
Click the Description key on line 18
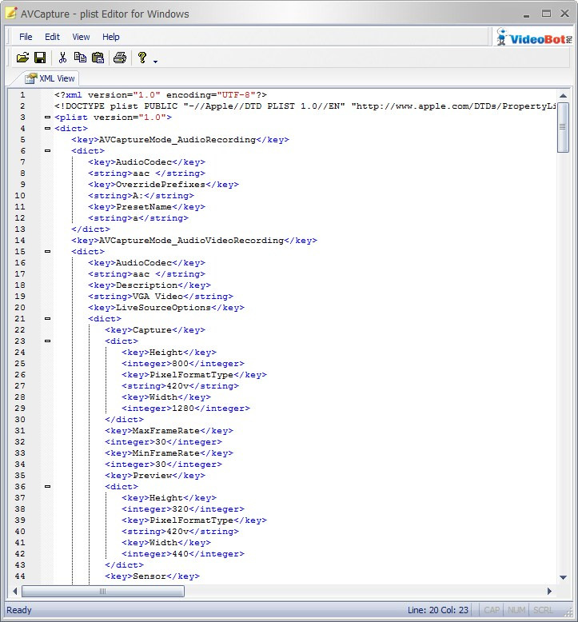[147, 285]
